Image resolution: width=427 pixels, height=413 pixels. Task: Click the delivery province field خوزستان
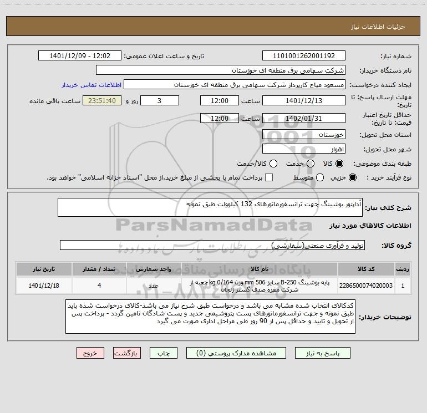tap(304, 135)
